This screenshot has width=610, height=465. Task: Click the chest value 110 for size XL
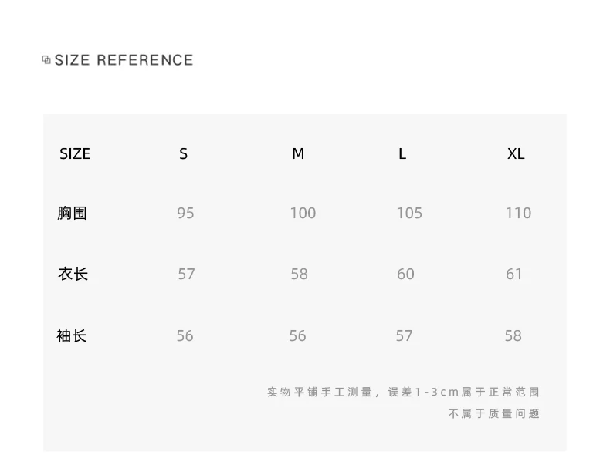(x=518, y=214)
